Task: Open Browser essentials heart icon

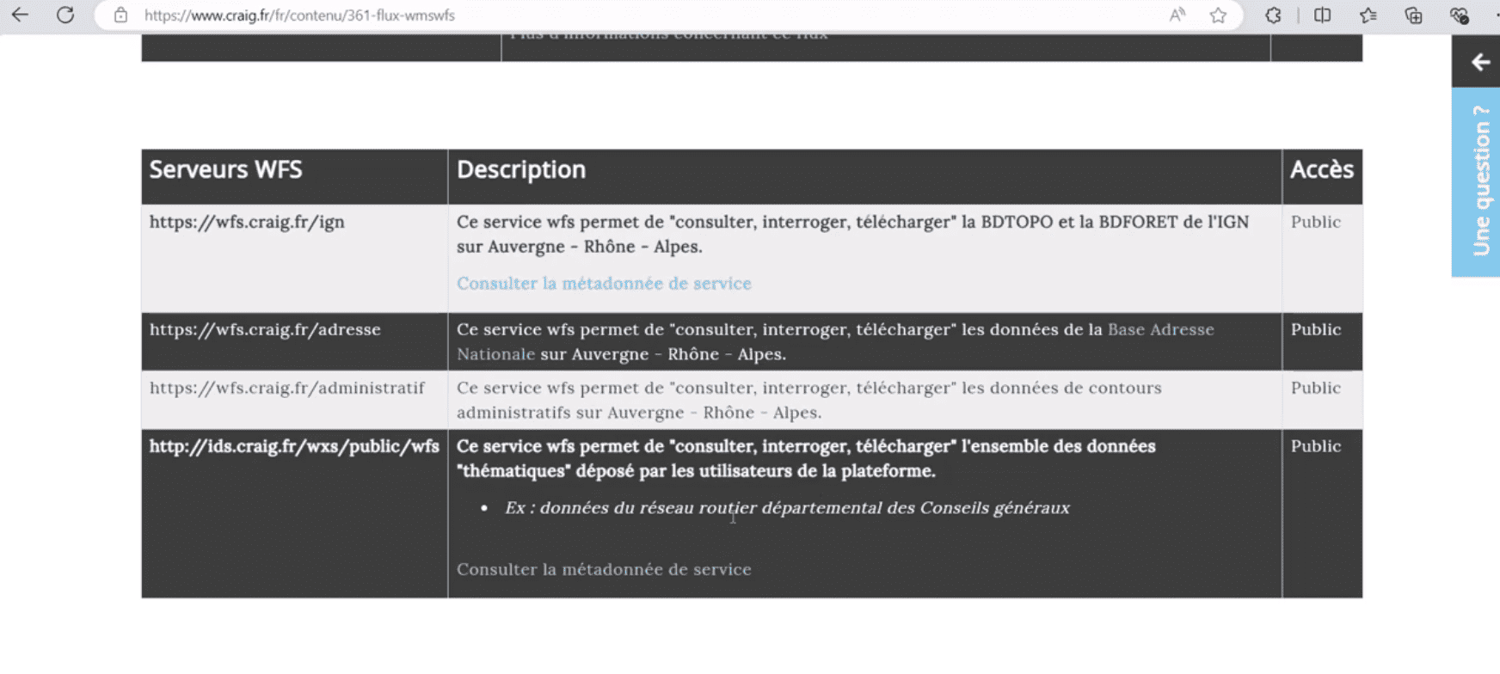Action: (1459, 15)
